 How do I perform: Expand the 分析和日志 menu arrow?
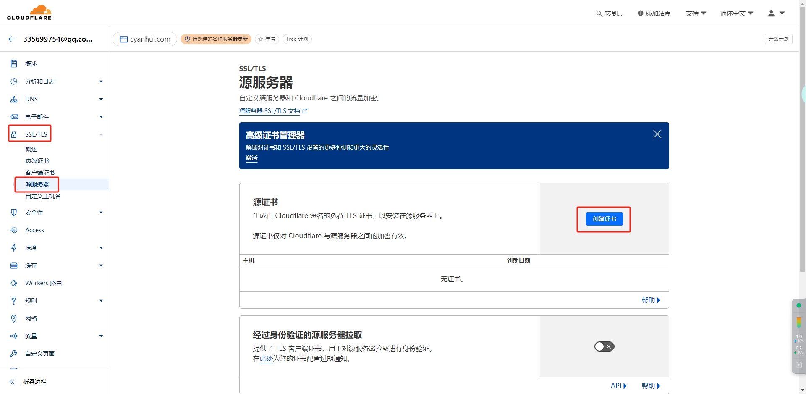101,81
